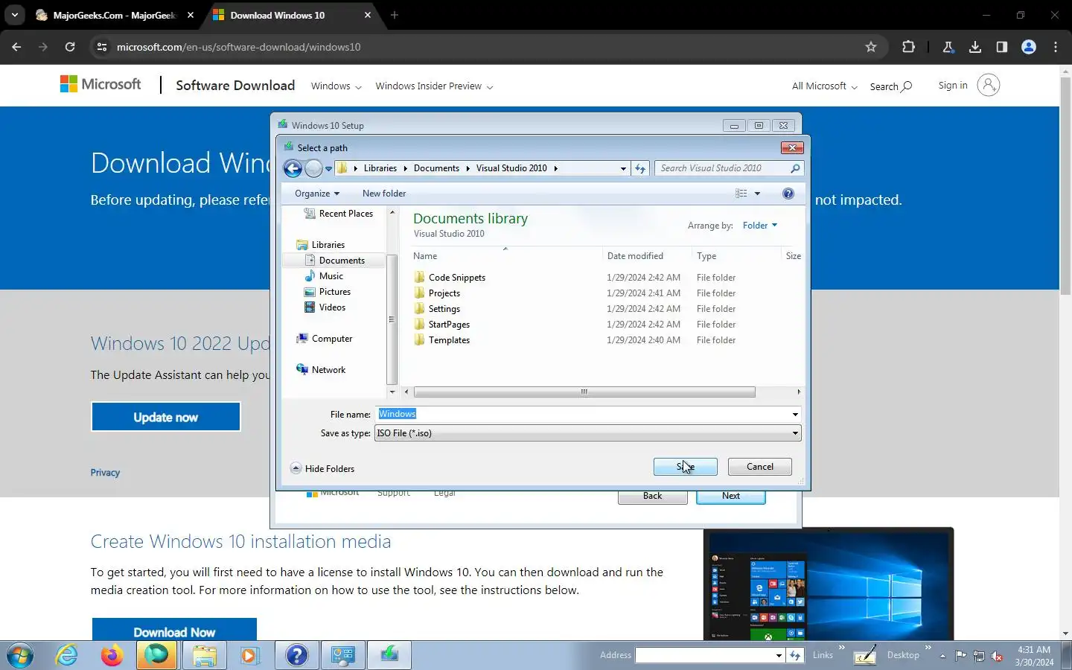This screenshot has width=1072, height=670.
Task: Open the Chrome tab search chevron
Action: (14, 15)
